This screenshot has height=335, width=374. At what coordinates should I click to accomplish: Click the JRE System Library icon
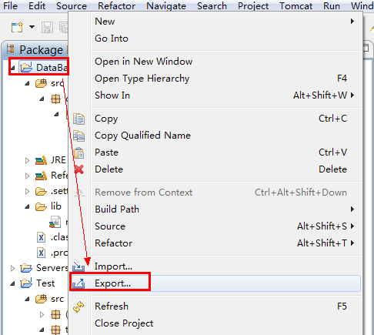click(x=41, y=160)
